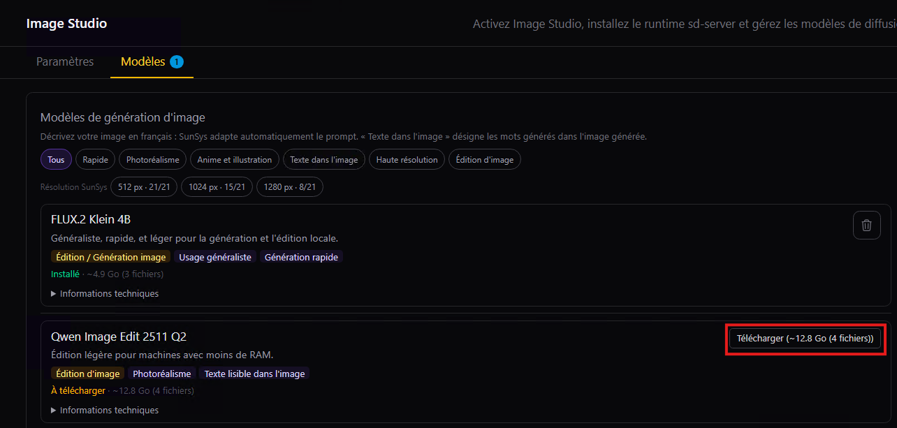Click the green Installé status text
The width and height of the screenshot is (897, 428).
coord(65,274)
